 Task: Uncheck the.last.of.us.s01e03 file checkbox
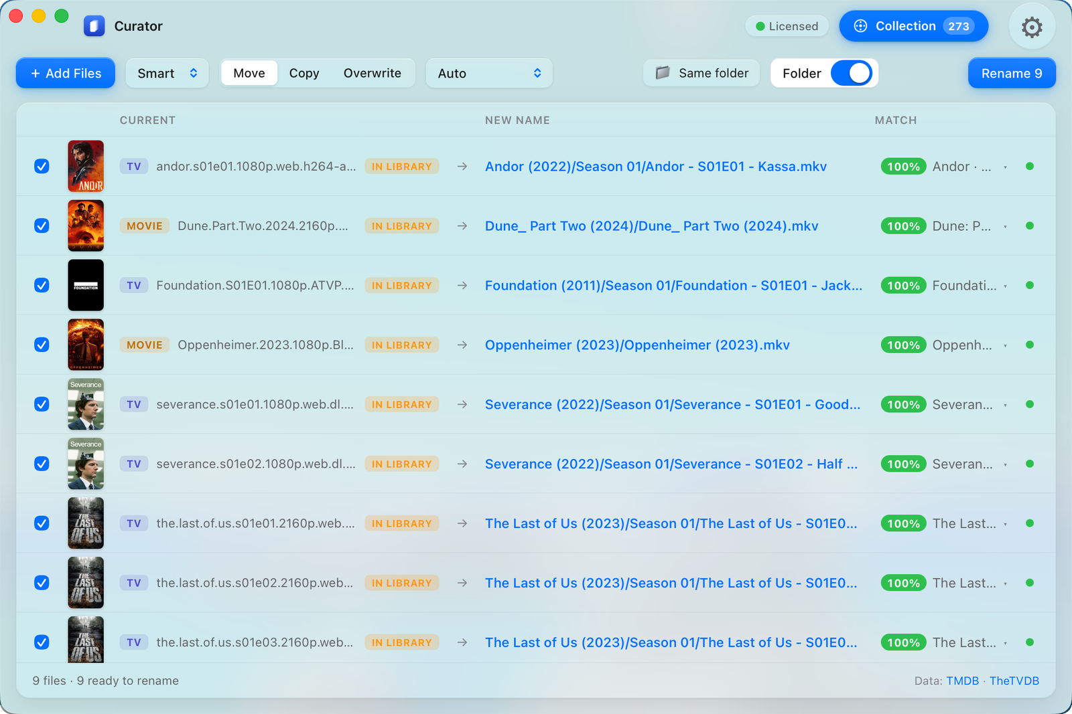[42, 642]
